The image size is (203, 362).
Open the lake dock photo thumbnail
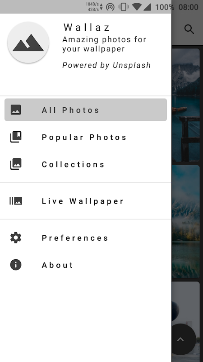[x=186, y=105]
